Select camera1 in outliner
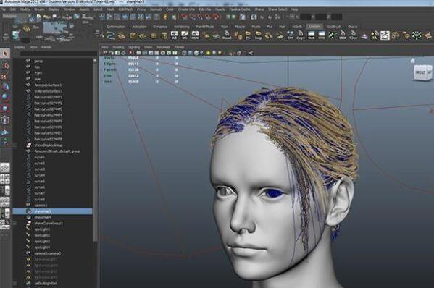 pyautogui.click(x=41, y=206)
